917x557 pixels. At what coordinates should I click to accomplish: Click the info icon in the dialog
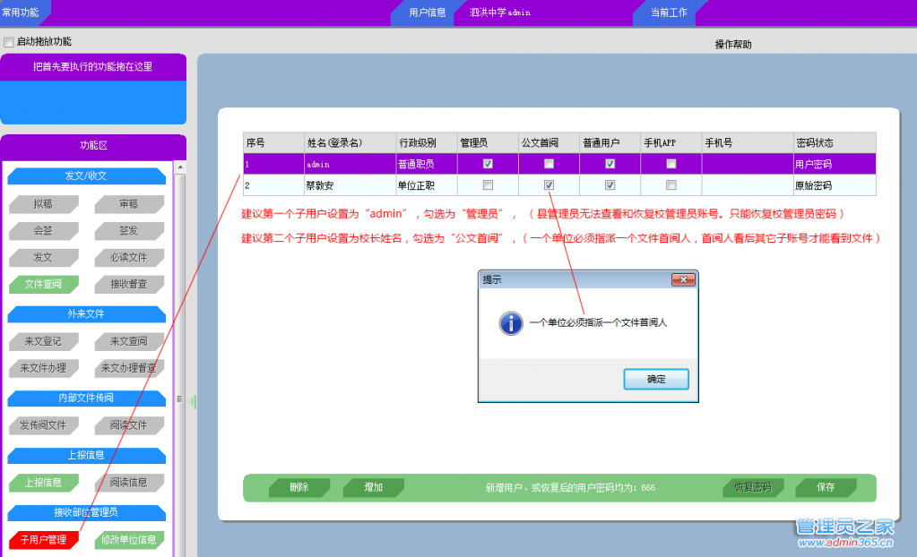point(511,322)
